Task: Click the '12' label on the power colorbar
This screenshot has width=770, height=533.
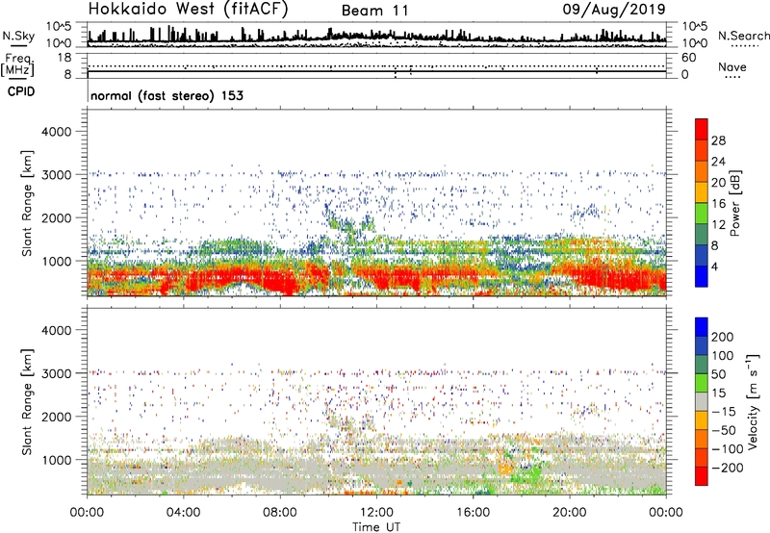Action: (718, 225)
